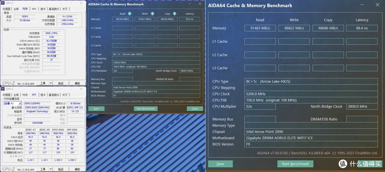Switch to 内存 tab in the CPU-Z SPD window

click(x=25, y=95)
